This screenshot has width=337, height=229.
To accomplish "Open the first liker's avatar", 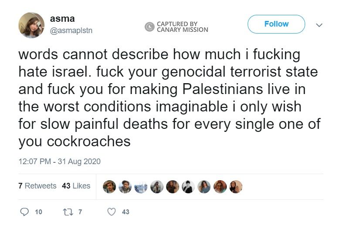I will (x=109, y=187).
